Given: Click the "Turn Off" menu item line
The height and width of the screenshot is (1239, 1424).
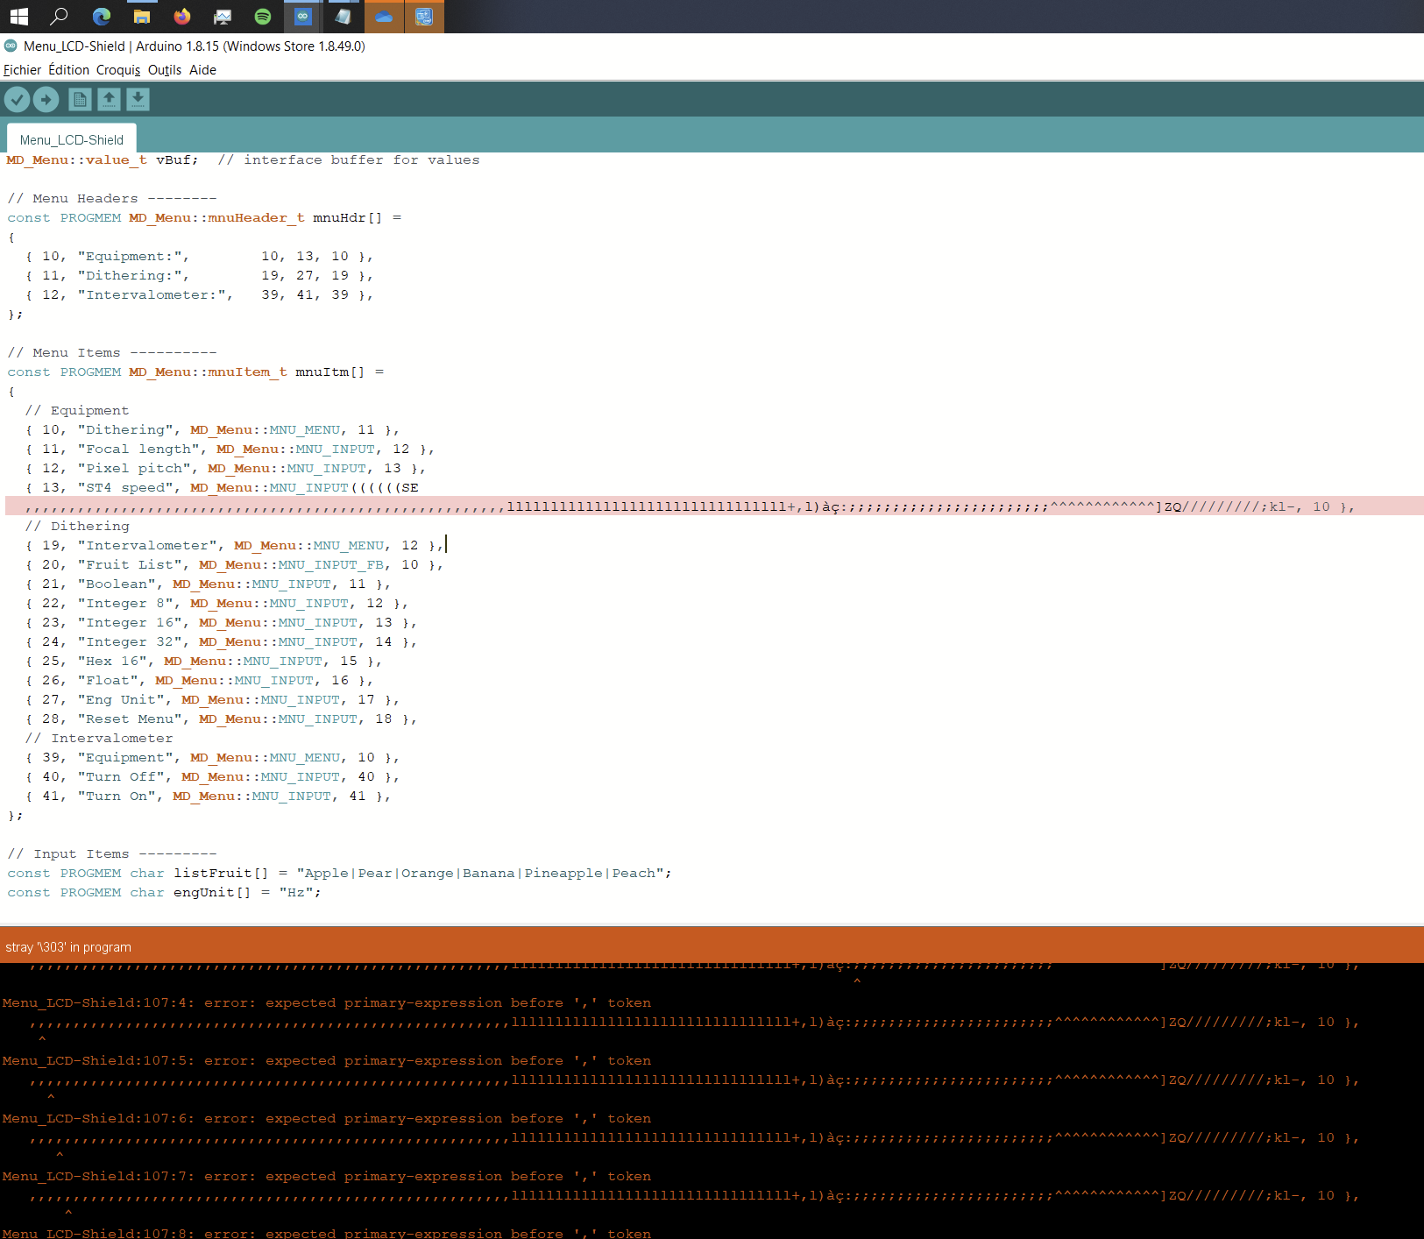Looking at the screenshot, I should 212,777.
